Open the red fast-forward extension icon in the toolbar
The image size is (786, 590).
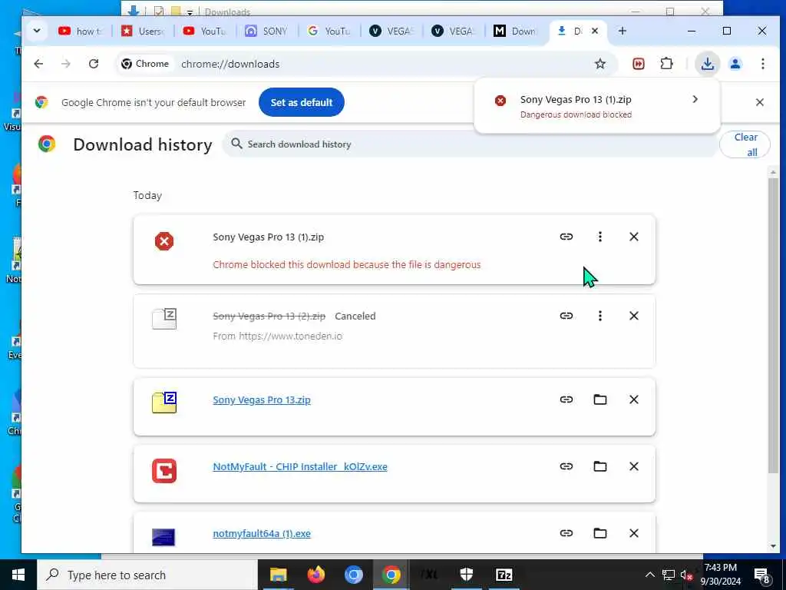click(x=638, y=64)
